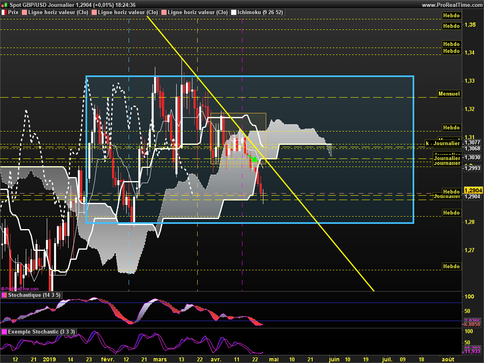This screenshot has height=363, width=484.
Task: Click the mai label on the time axis
Action: (x=274, y=359)
